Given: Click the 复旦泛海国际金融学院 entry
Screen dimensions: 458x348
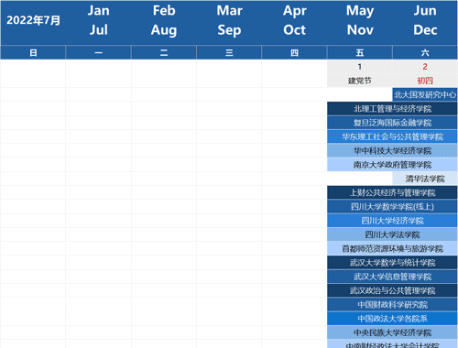Looking at the screenshot, I should pos(392,123).
